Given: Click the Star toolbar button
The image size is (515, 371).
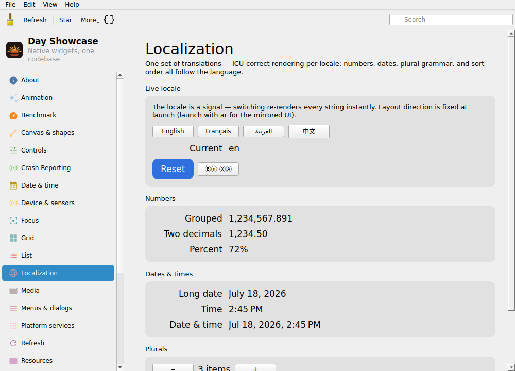Looking at the screenshot, I should coord(65,20).
